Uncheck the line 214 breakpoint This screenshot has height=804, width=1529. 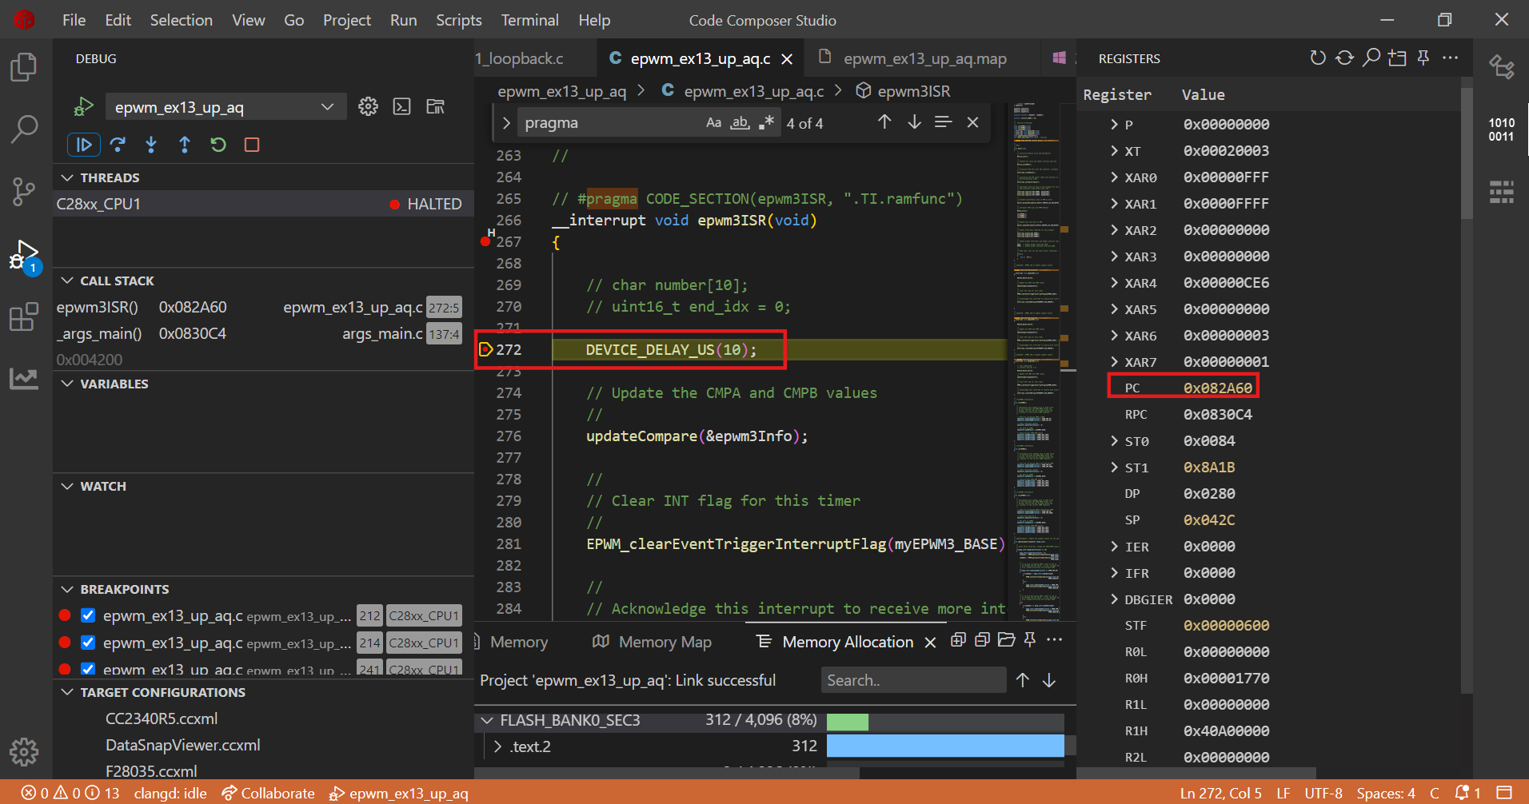88,643
